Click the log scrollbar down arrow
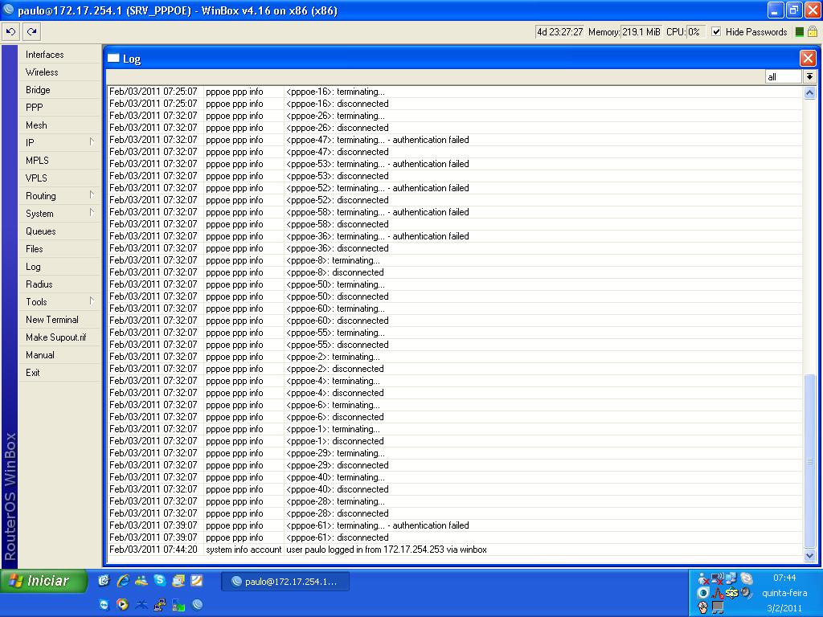Viewport: 823px width, 617px height. [810, 554]
